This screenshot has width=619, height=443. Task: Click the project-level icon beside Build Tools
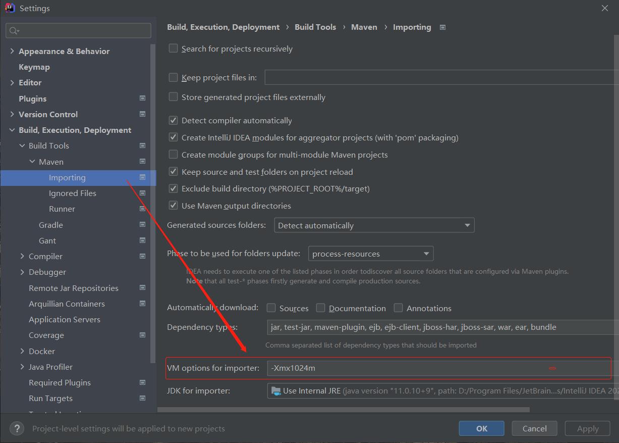click(x=142, y=145)
